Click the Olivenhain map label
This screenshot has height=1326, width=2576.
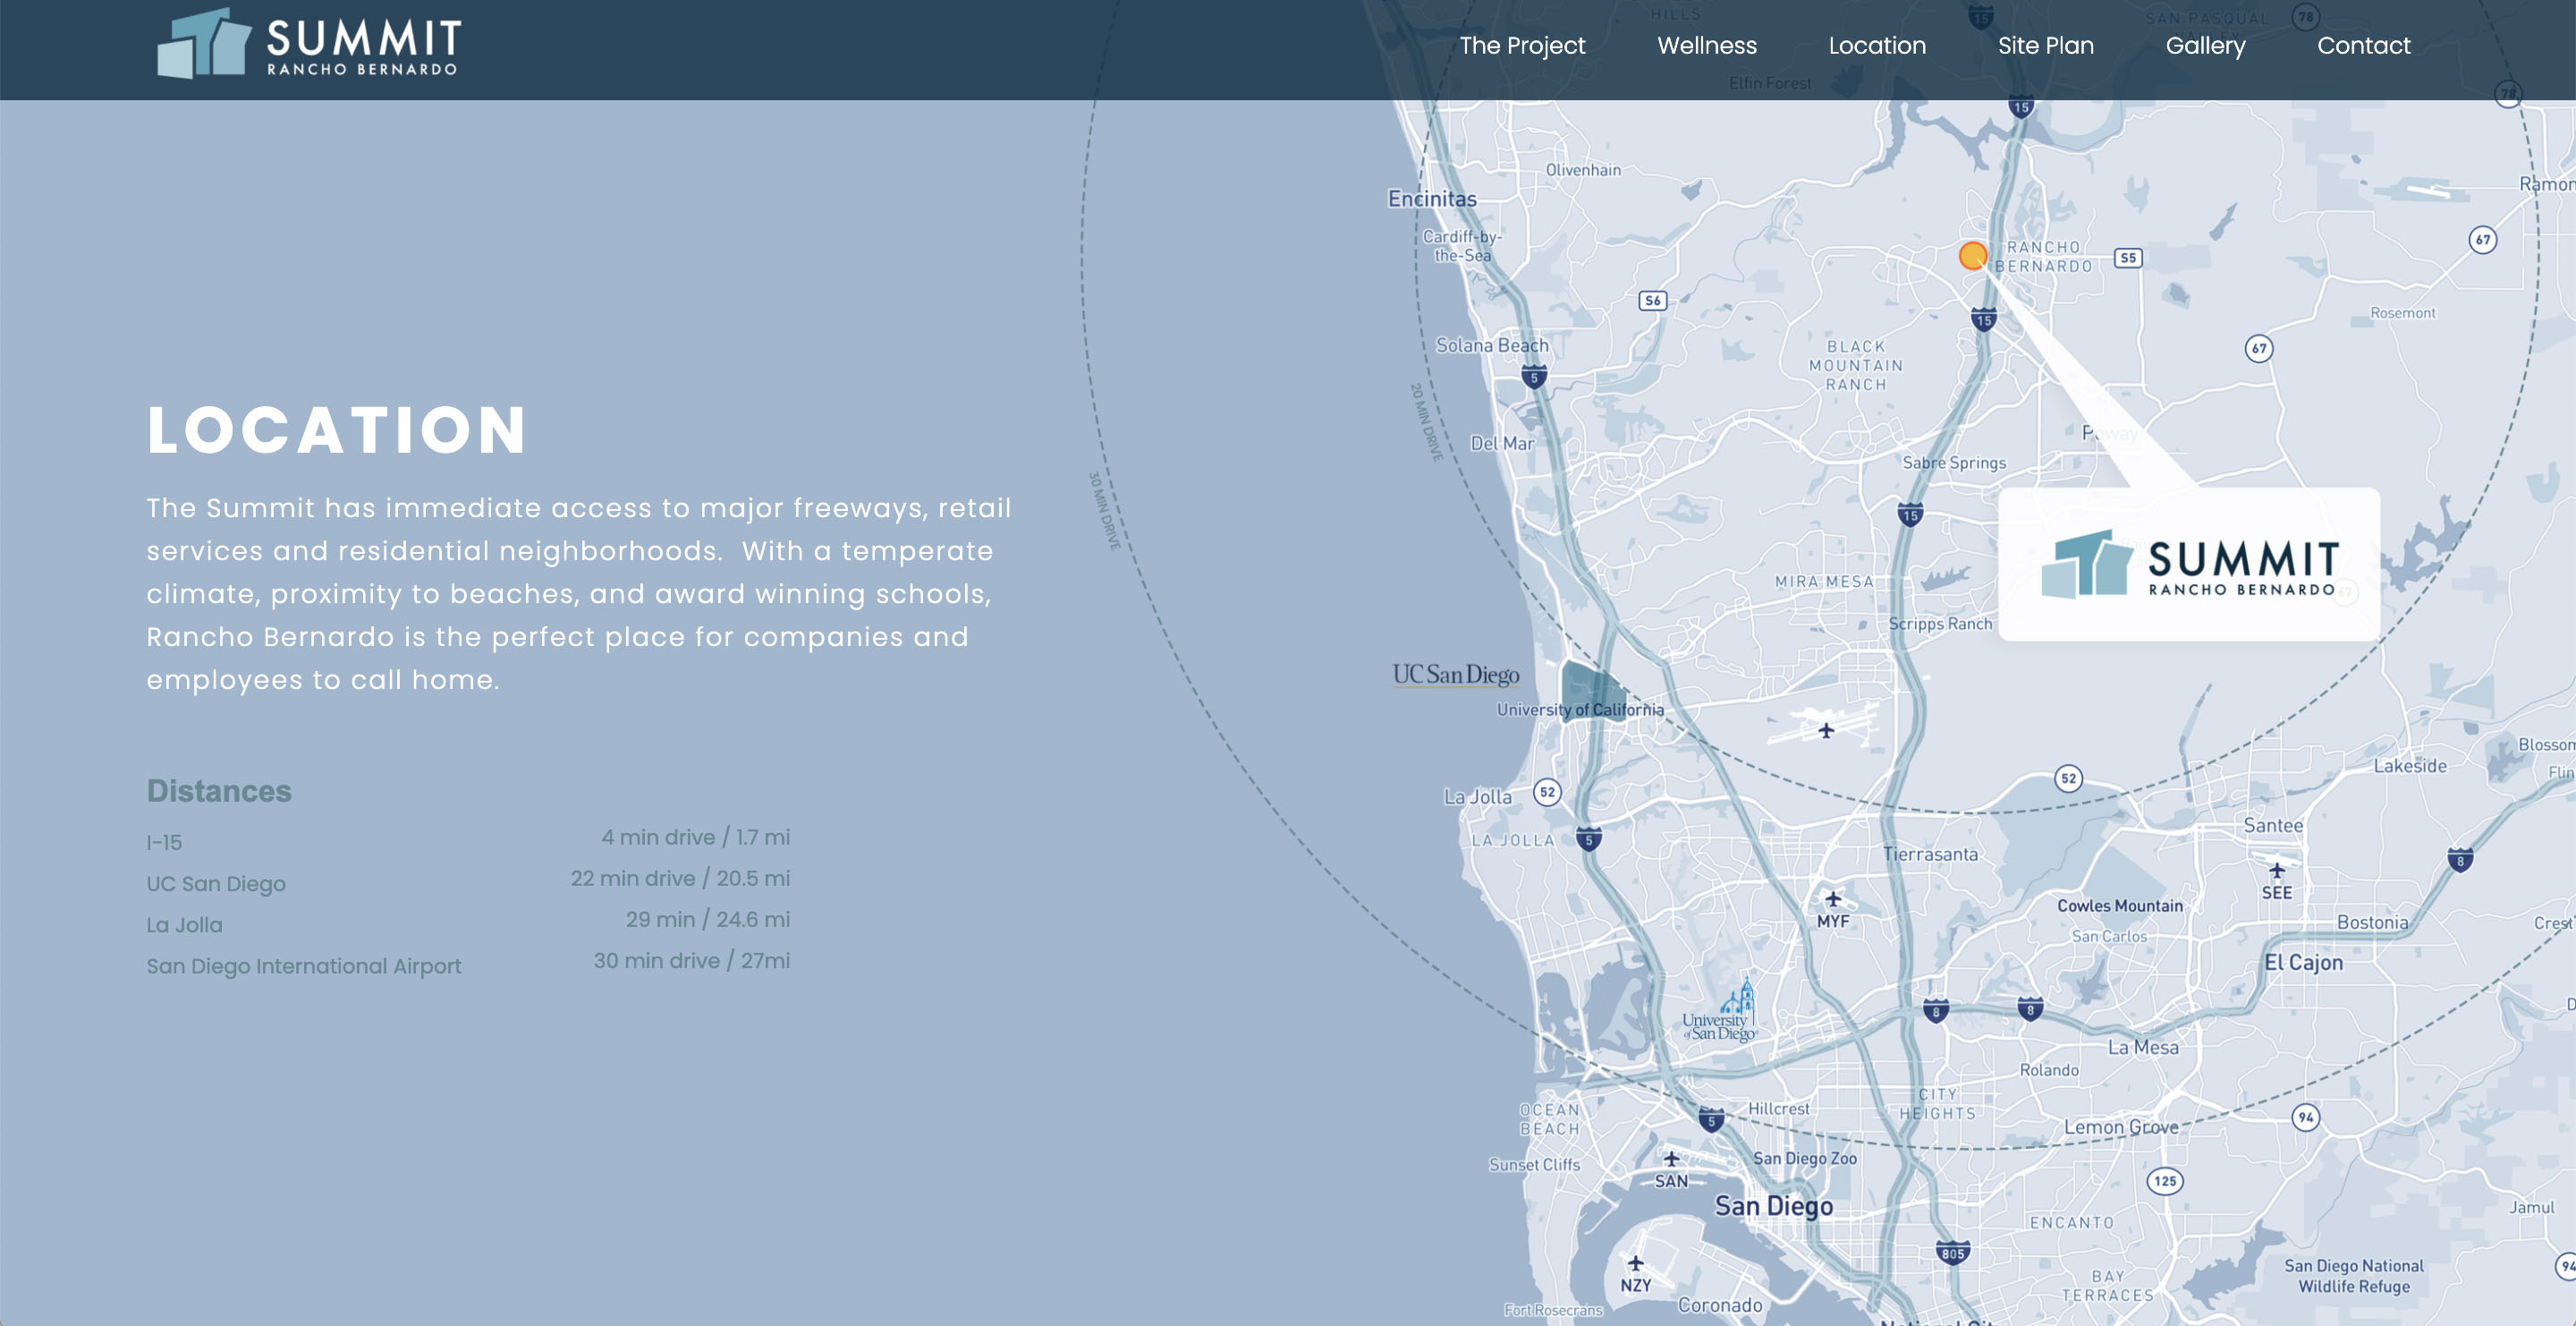click(x=1583, y=170)
